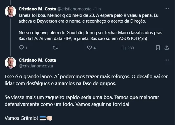
Task: Reply to the first tweet via speech-bubble icon
Action: [21, 48]
